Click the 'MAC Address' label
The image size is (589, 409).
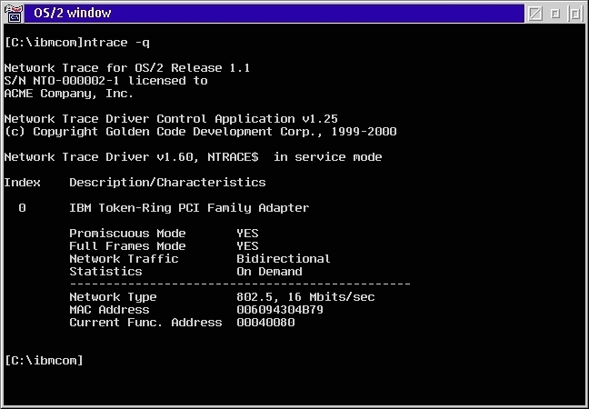(109, 310)
